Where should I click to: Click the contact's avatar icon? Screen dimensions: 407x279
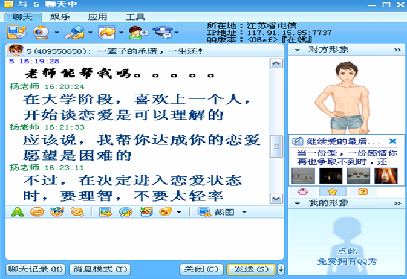(15, 50)
